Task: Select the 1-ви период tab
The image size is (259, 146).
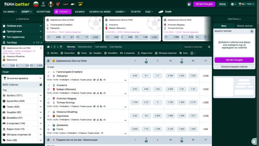Action: pyautogui.click(x=100, y=47)
